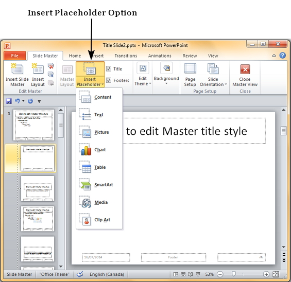The height and width of the screenshot is (282, 291).
Task: Click Previous Slide double-arrow button
Action: point(284,254)
